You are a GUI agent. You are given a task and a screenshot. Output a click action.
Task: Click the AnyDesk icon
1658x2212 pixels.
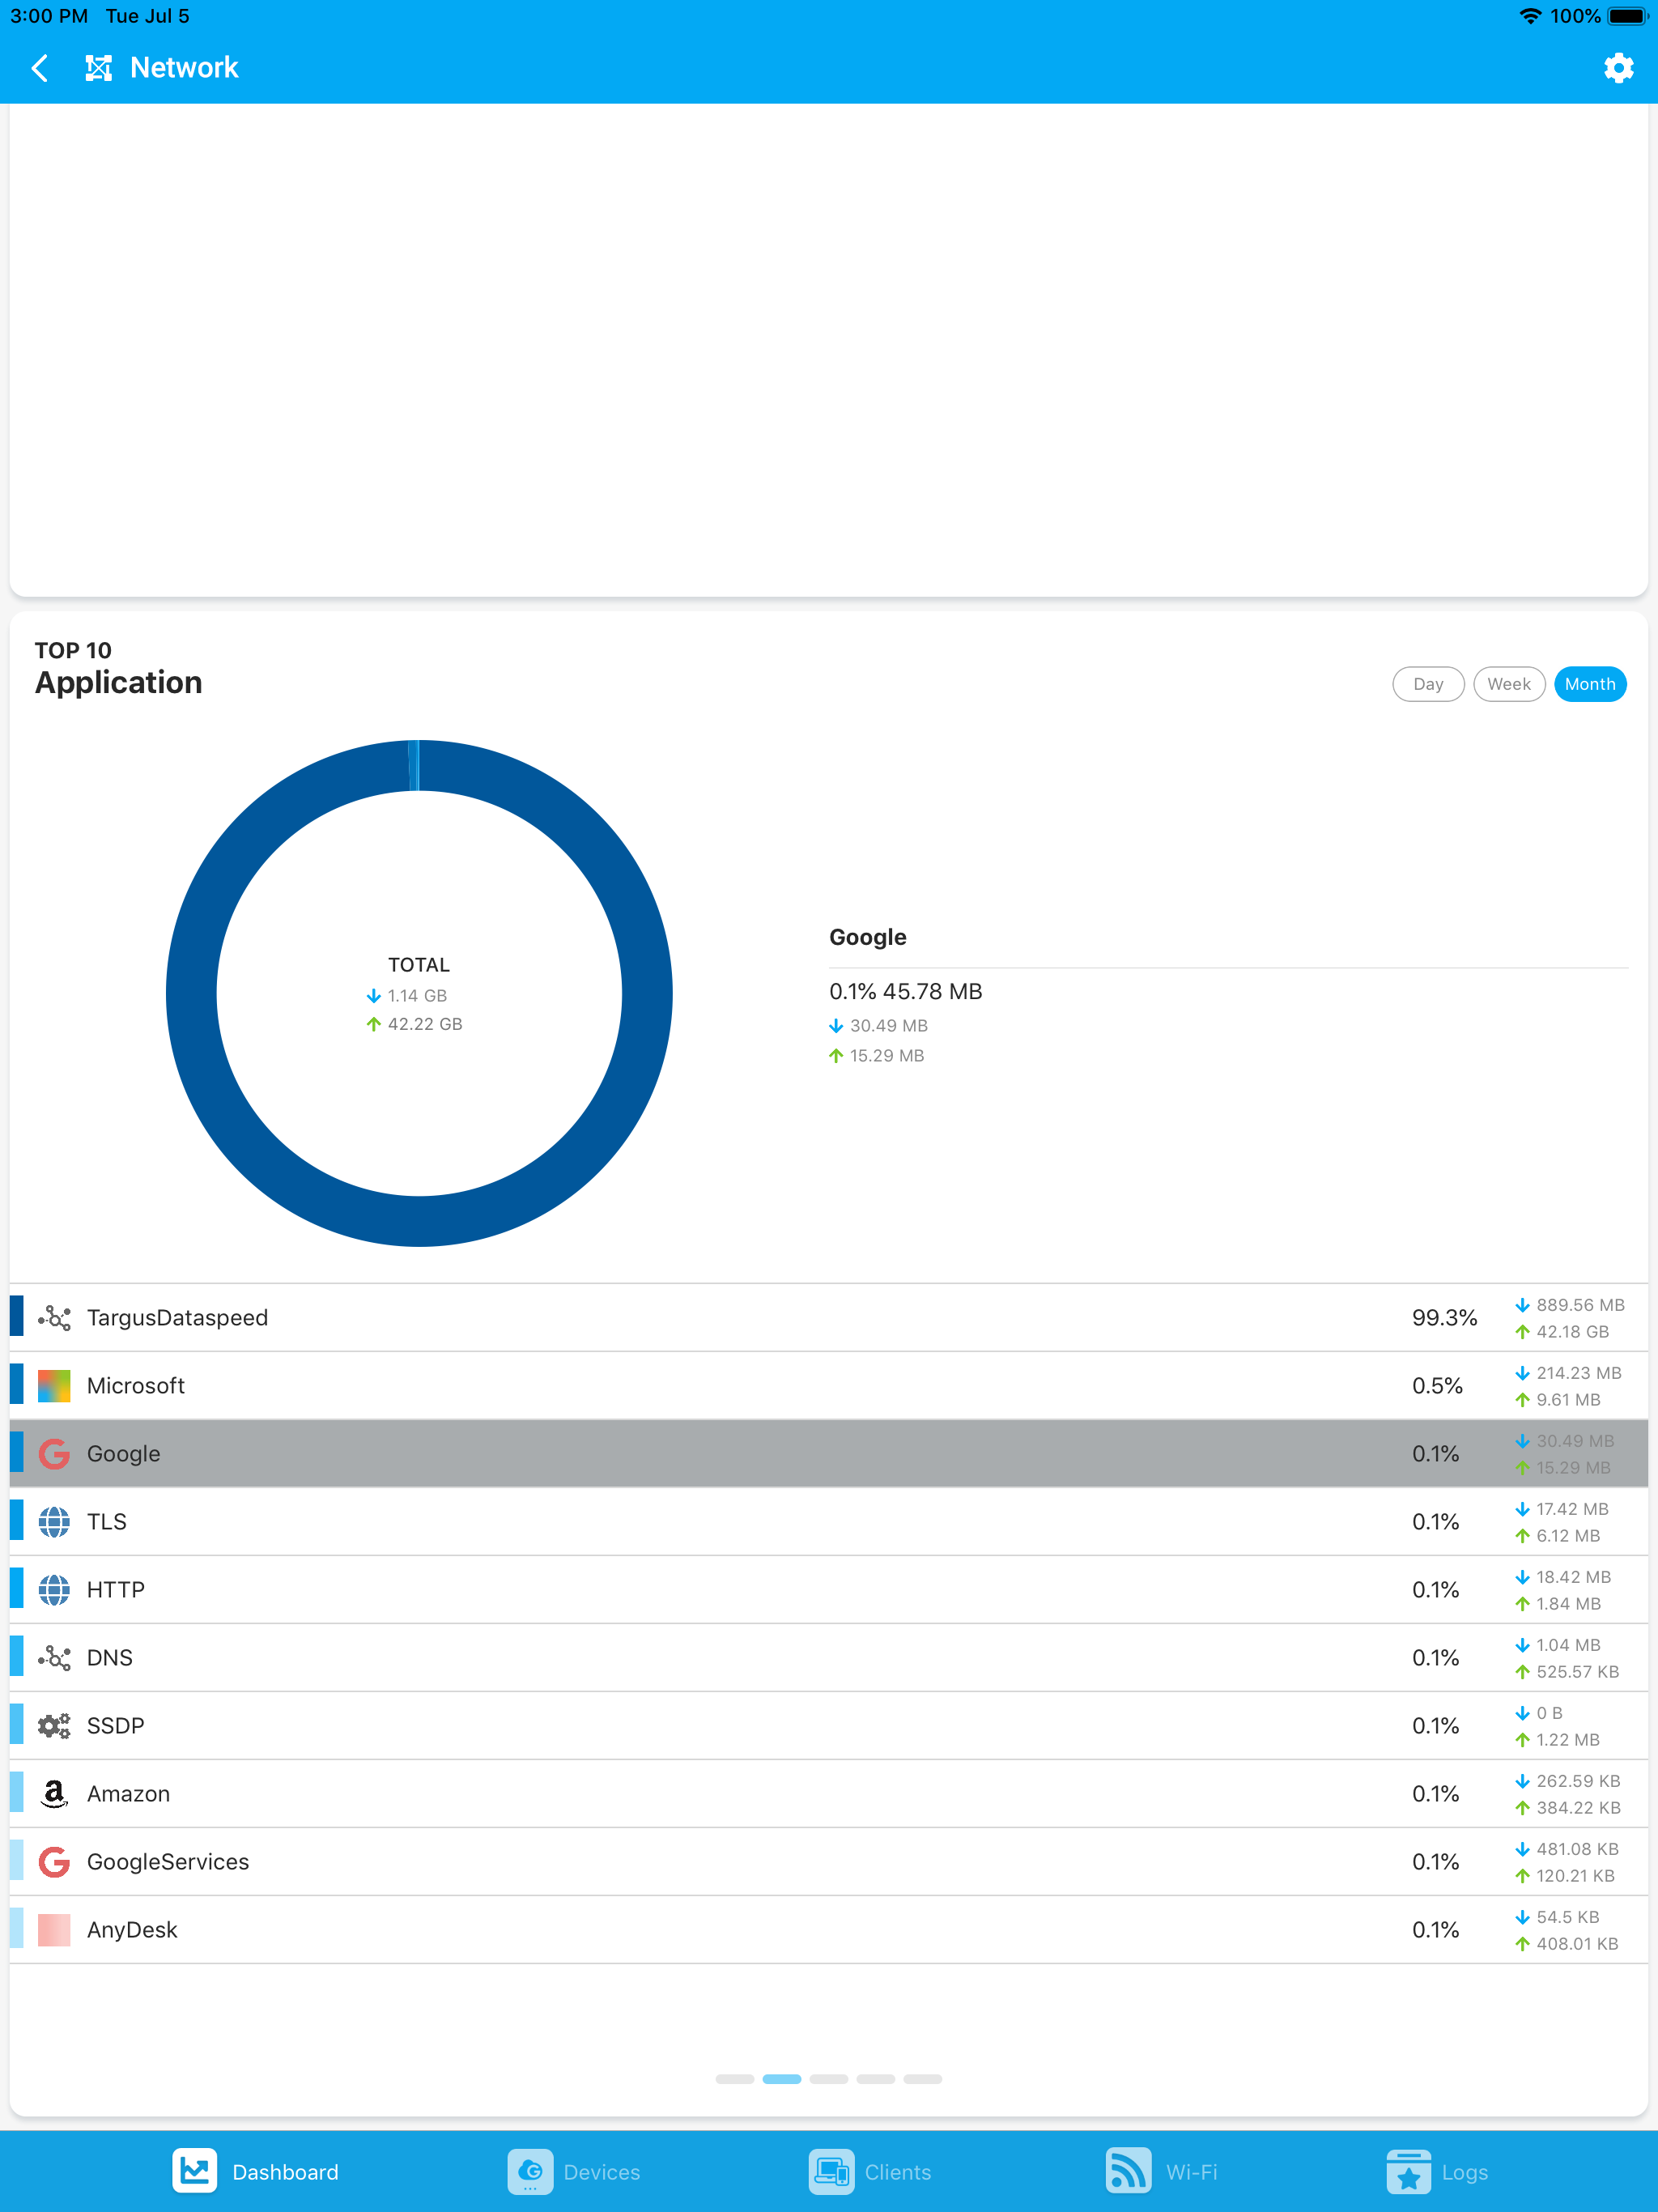pyautogui.click(x=54, y=1929)
